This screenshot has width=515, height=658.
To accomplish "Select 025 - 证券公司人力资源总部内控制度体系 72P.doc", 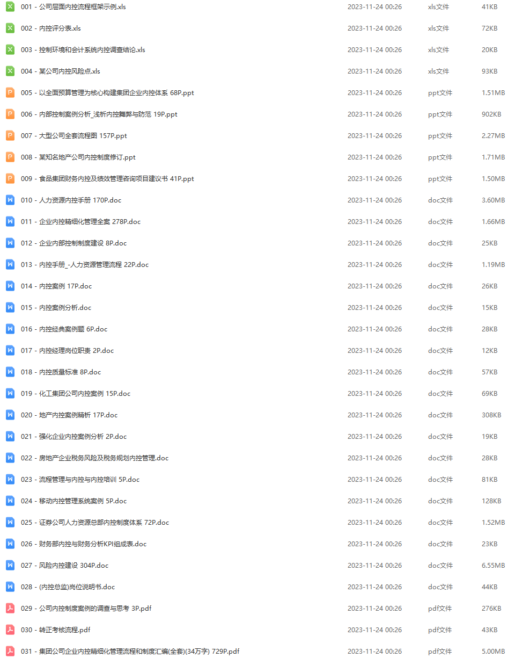I will [95, 523].
